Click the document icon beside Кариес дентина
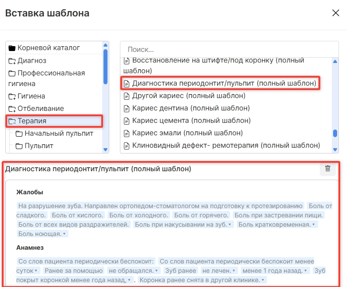 coord(127,108)
